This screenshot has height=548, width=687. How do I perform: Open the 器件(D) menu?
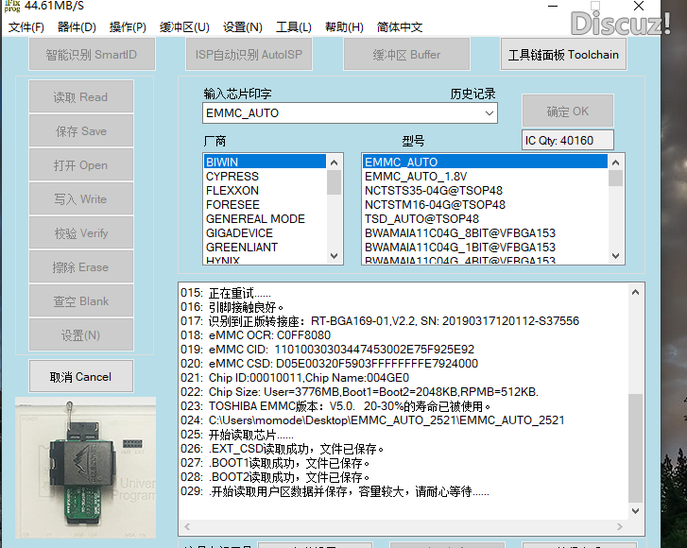click(x=77, y=27)
